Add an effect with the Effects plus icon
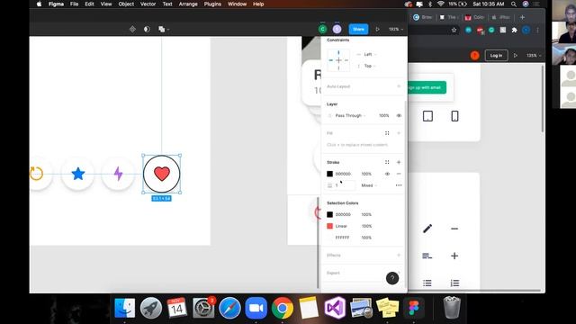Image resolution: width=576 pixels, height=324 pixels. pos(399,255)
